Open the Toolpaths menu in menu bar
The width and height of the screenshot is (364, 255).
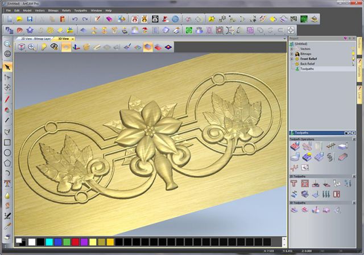81,10
